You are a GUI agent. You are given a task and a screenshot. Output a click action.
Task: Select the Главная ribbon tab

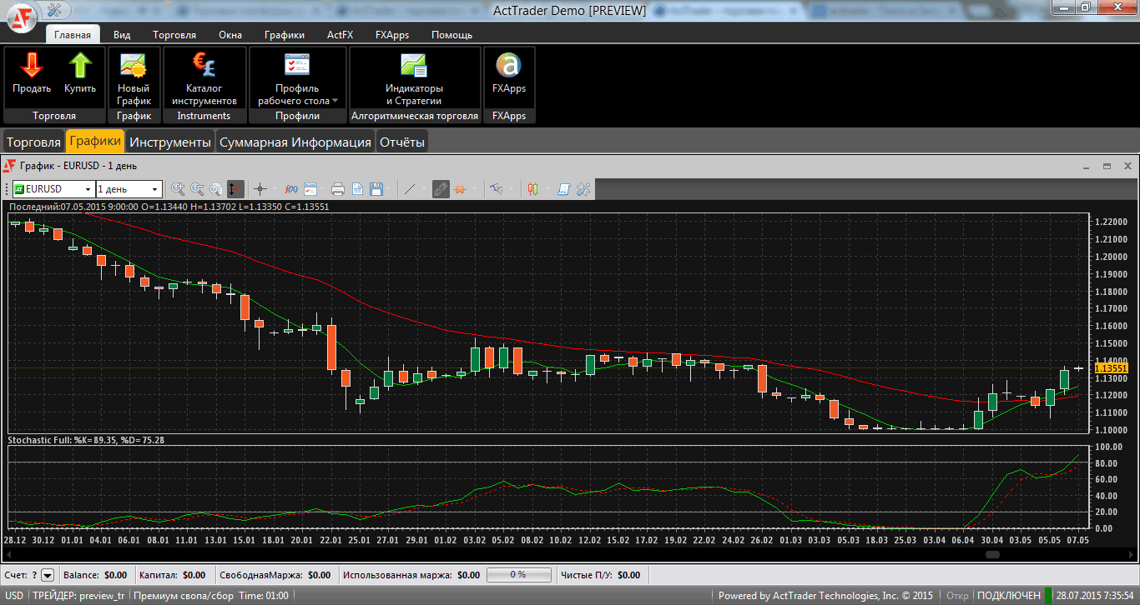point(73,34)
